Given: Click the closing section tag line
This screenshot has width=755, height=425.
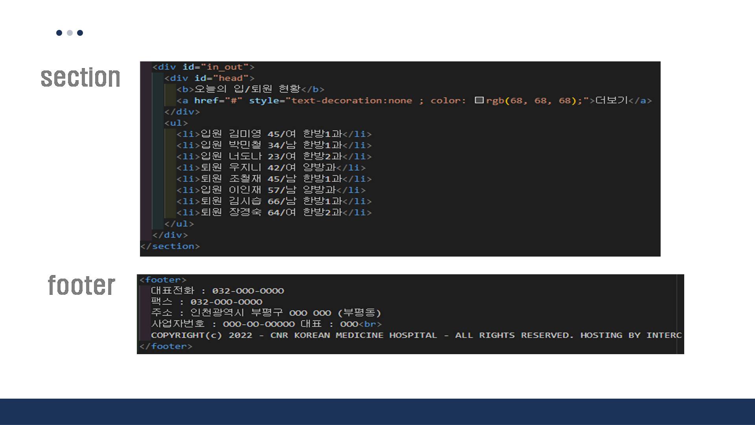Looking at the screenshot, I should (170, 246).
